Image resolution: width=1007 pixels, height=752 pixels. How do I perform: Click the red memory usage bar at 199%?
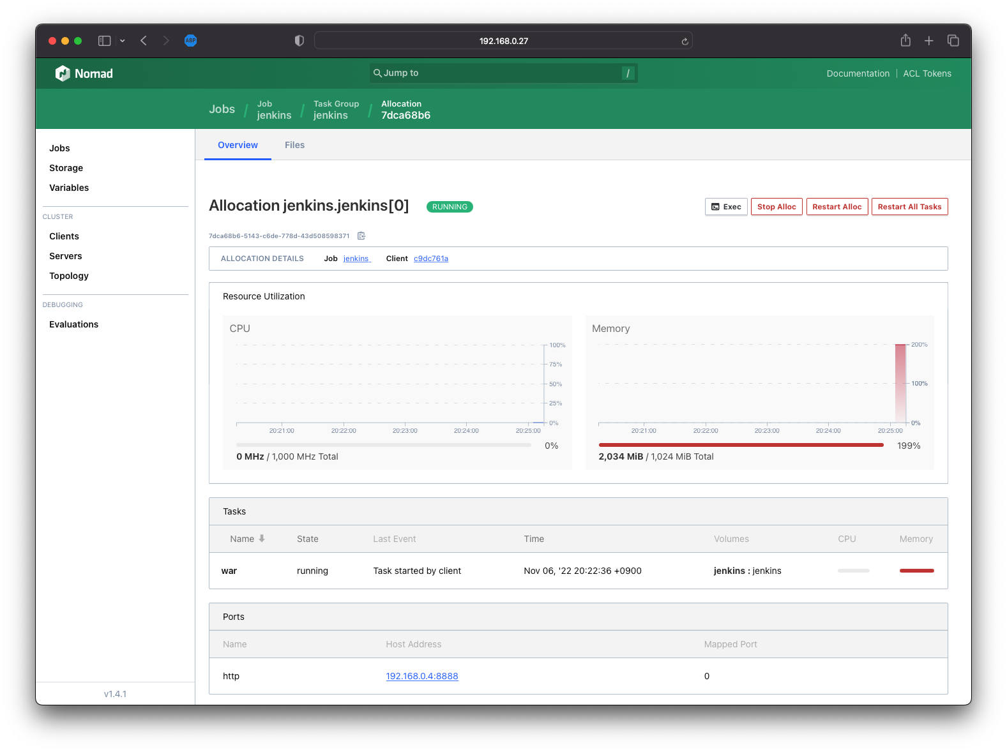[741, 445]
